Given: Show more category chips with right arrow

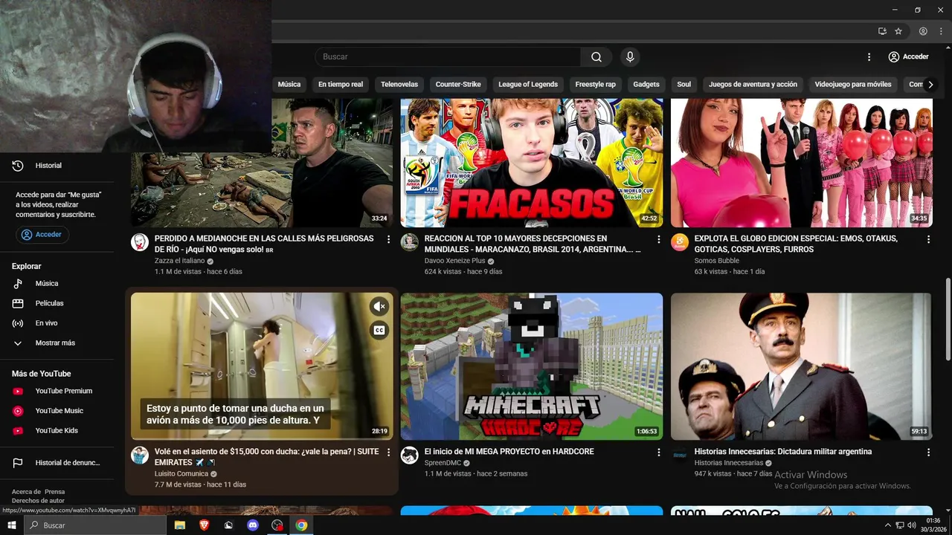Looking at the screenshot, I should tap(930, 85).
